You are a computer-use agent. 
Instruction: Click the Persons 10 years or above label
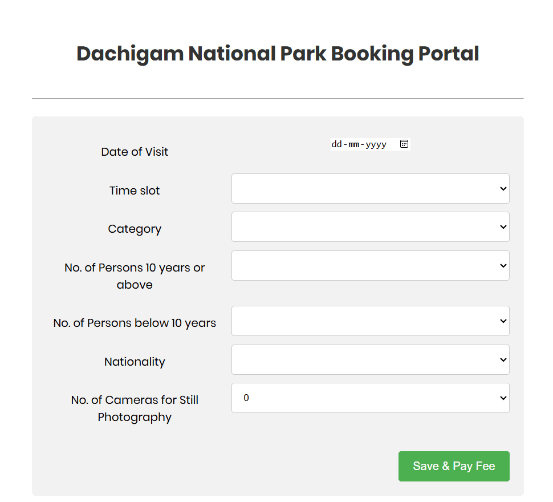coord(135,276)
